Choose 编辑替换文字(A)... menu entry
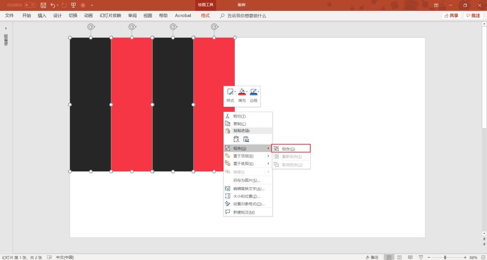Screen dimensions: 487x260 [x=248, y=189]
